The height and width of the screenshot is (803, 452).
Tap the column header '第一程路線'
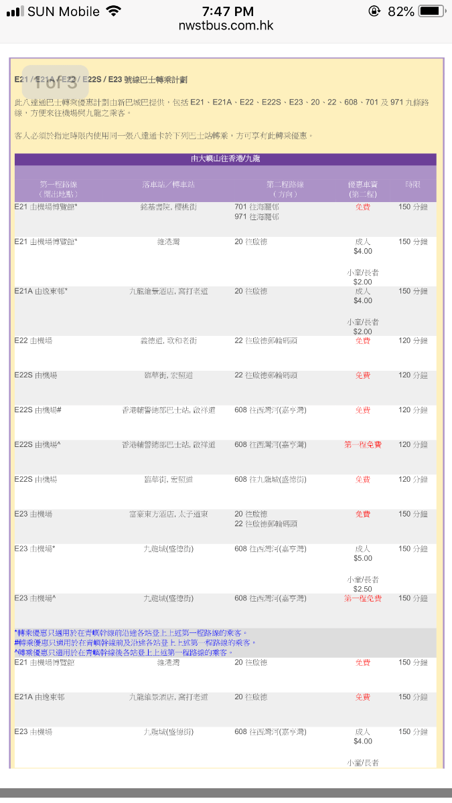[x=58, y=184]
